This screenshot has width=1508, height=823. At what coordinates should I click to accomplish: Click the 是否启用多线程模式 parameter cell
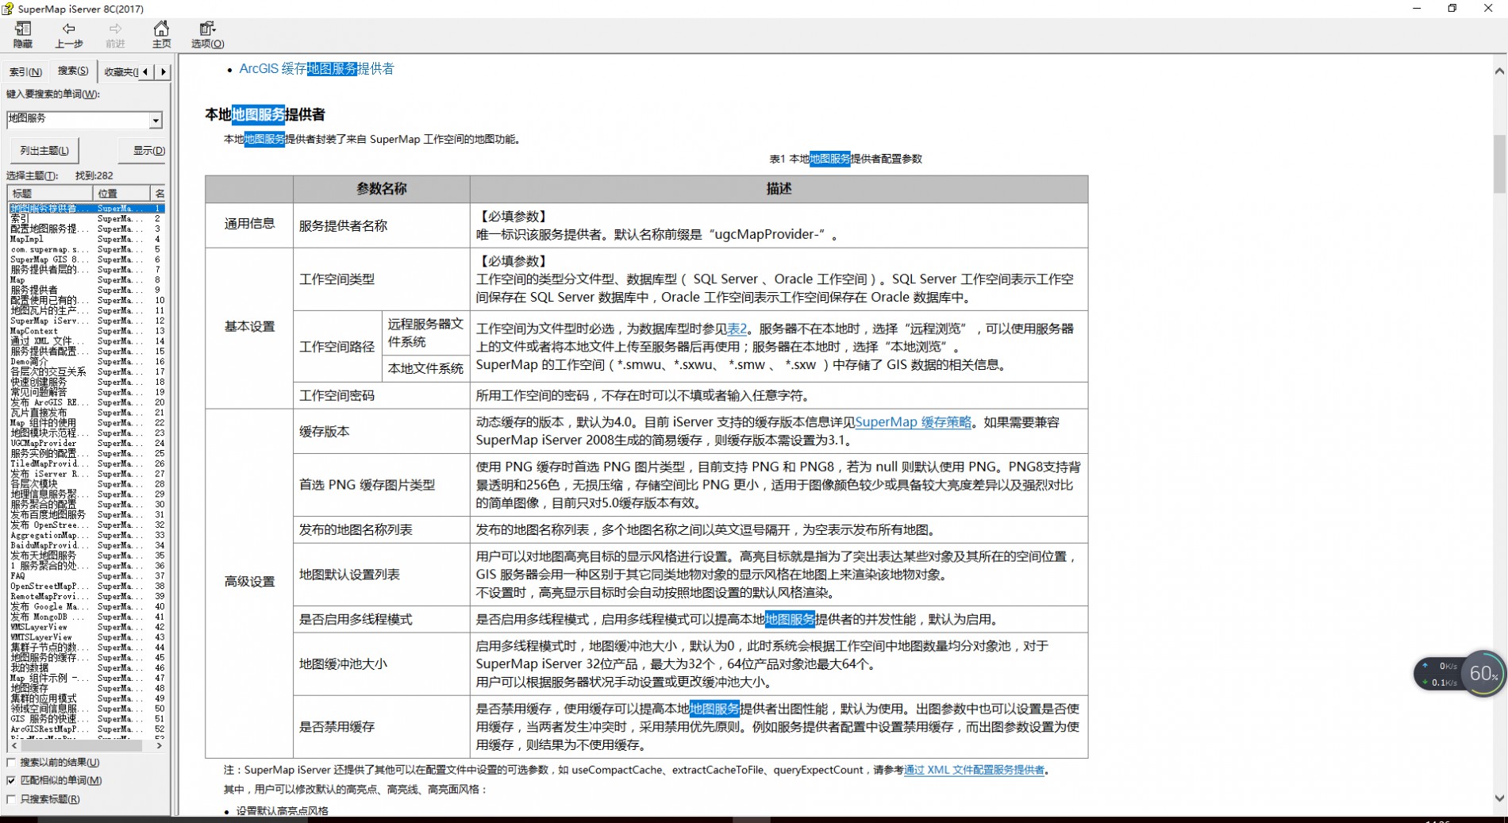[381, 620]
